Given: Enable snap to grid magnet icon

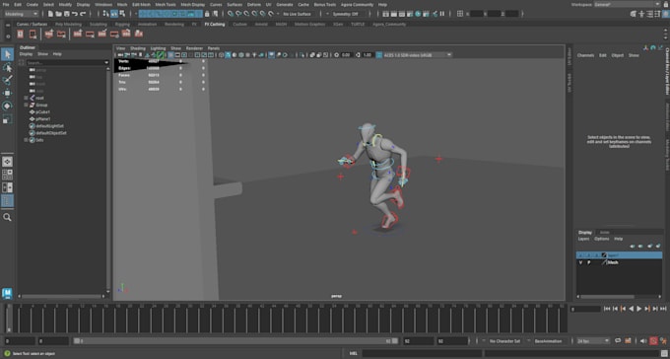Looking at the screenshot, I should [x=231, y=14].
